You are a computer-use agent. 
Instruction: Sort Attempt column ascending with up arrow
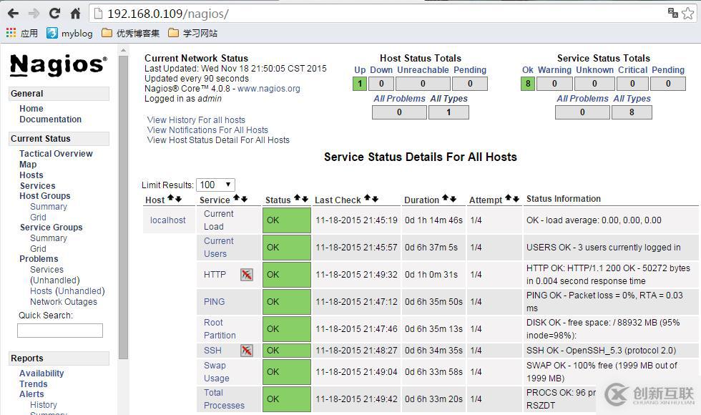click(x=509, y=198)
